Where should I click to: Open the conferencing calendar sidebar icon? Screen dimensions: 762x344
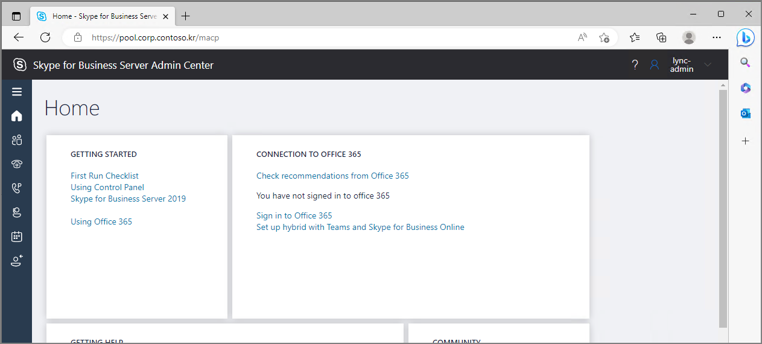click(x=17, y=237)
